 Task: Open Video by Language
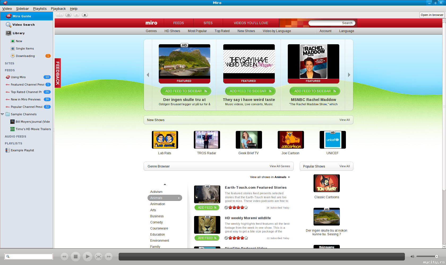pyautogui.click(x=277, y=31)
